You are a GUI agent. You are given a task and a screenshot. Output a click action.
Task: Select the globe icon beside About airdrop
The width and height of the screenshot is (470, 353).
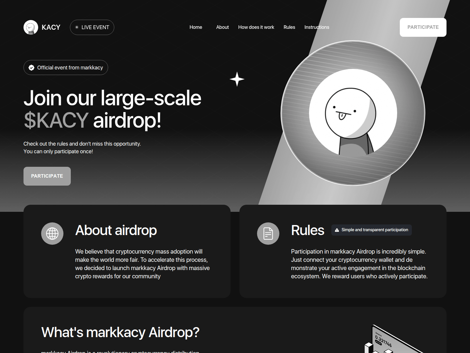pos(52,233)
